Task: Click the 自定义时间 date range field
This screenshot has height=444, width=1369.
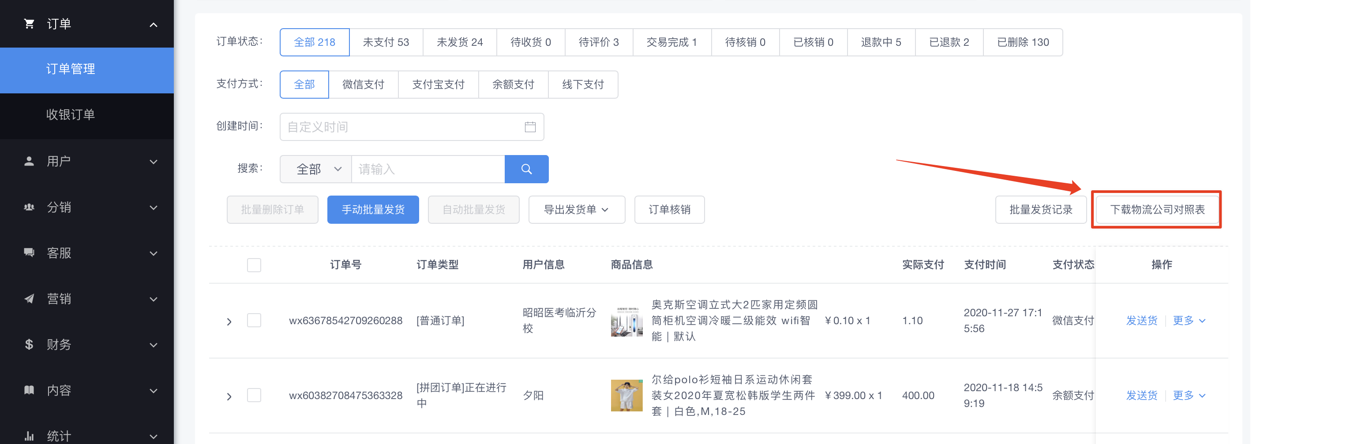Action: (x=412, y=127)
